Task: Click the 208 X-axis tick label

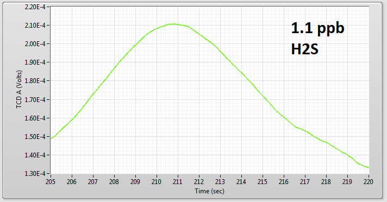Action: click(114, 182)
